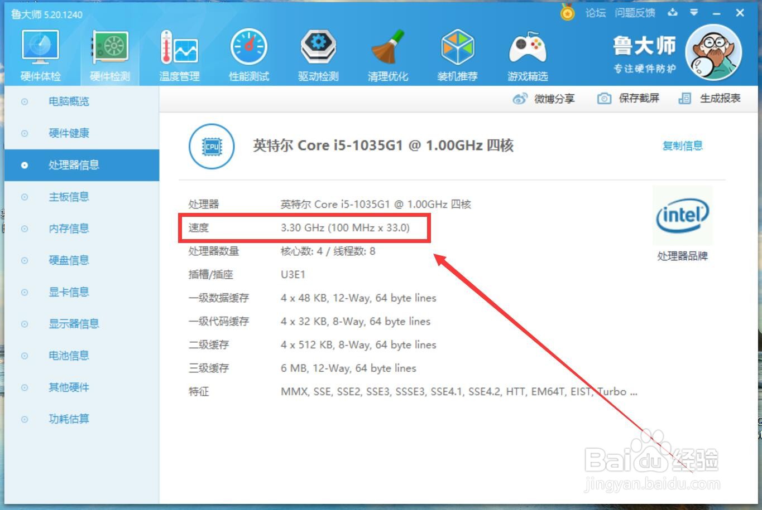Open the 论坛 forum link
762x510 pixels.
click(x=596, y=13)
